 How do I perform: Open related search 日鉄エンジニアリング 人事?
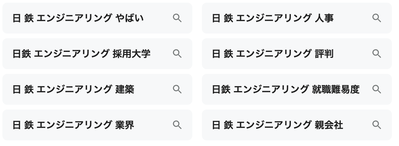[273, 18]
